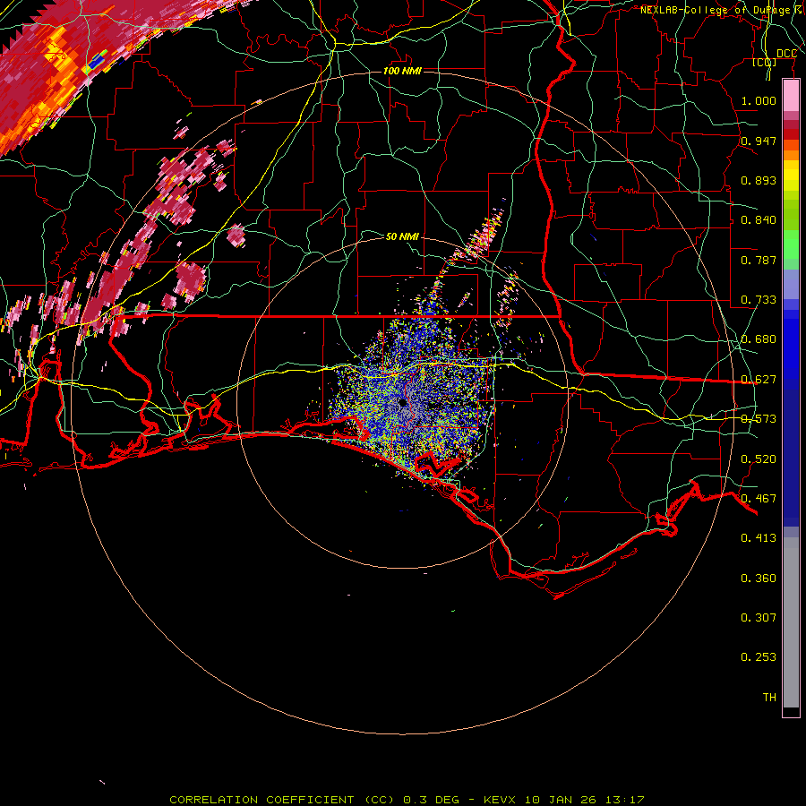Click the 0.680 color scale value
This screenshot has height=806, width=806.
759,339
